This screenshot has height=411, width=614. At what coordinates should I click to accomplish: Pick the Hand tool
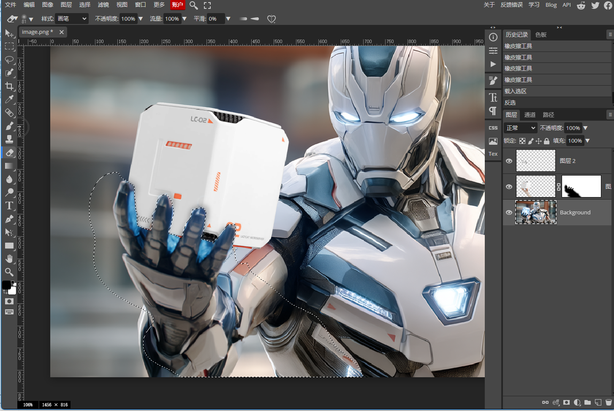click(9, 259)
